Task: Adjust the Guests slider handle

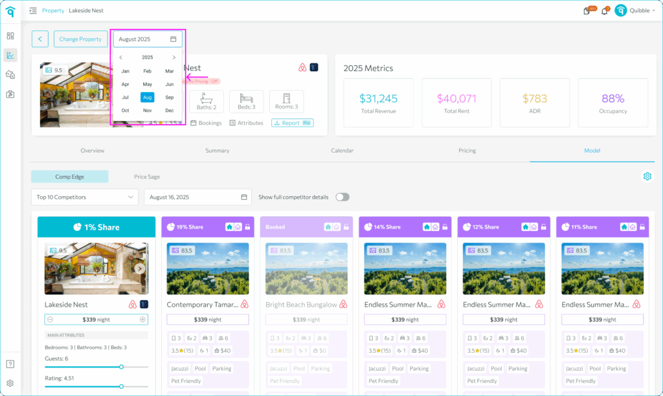Action: (121, 367)
